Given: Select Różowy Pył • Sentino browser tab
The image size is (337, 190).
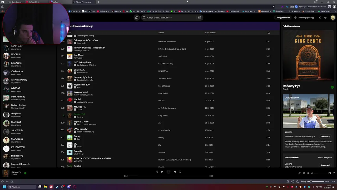Looking at the screenshot, I should click(x=84, y=2).
